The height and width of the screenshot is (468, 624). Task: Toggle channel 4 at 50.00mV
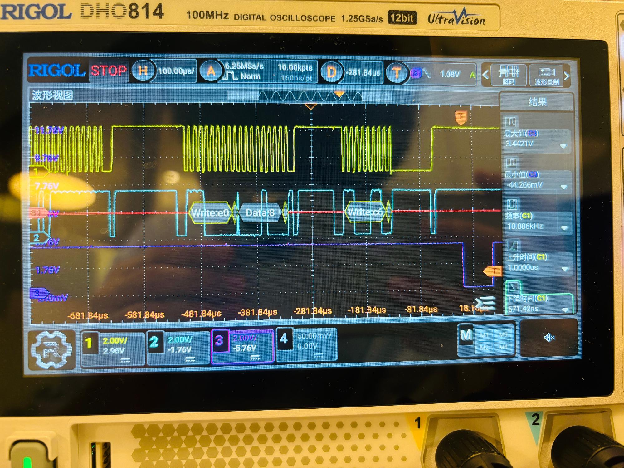pyautogui.click(x=306, y=344)
